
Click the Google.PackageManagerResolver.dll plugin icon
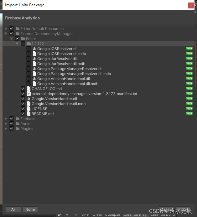[34, 69]
